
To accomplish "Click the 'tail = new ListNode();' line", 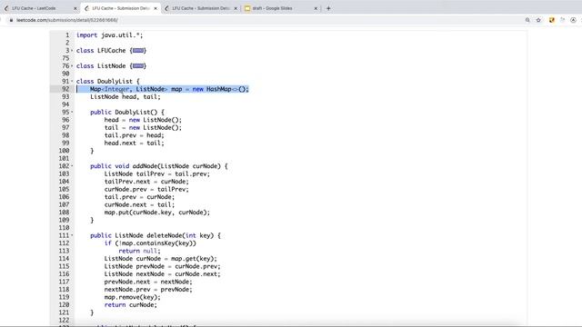I will coord(143,127).
